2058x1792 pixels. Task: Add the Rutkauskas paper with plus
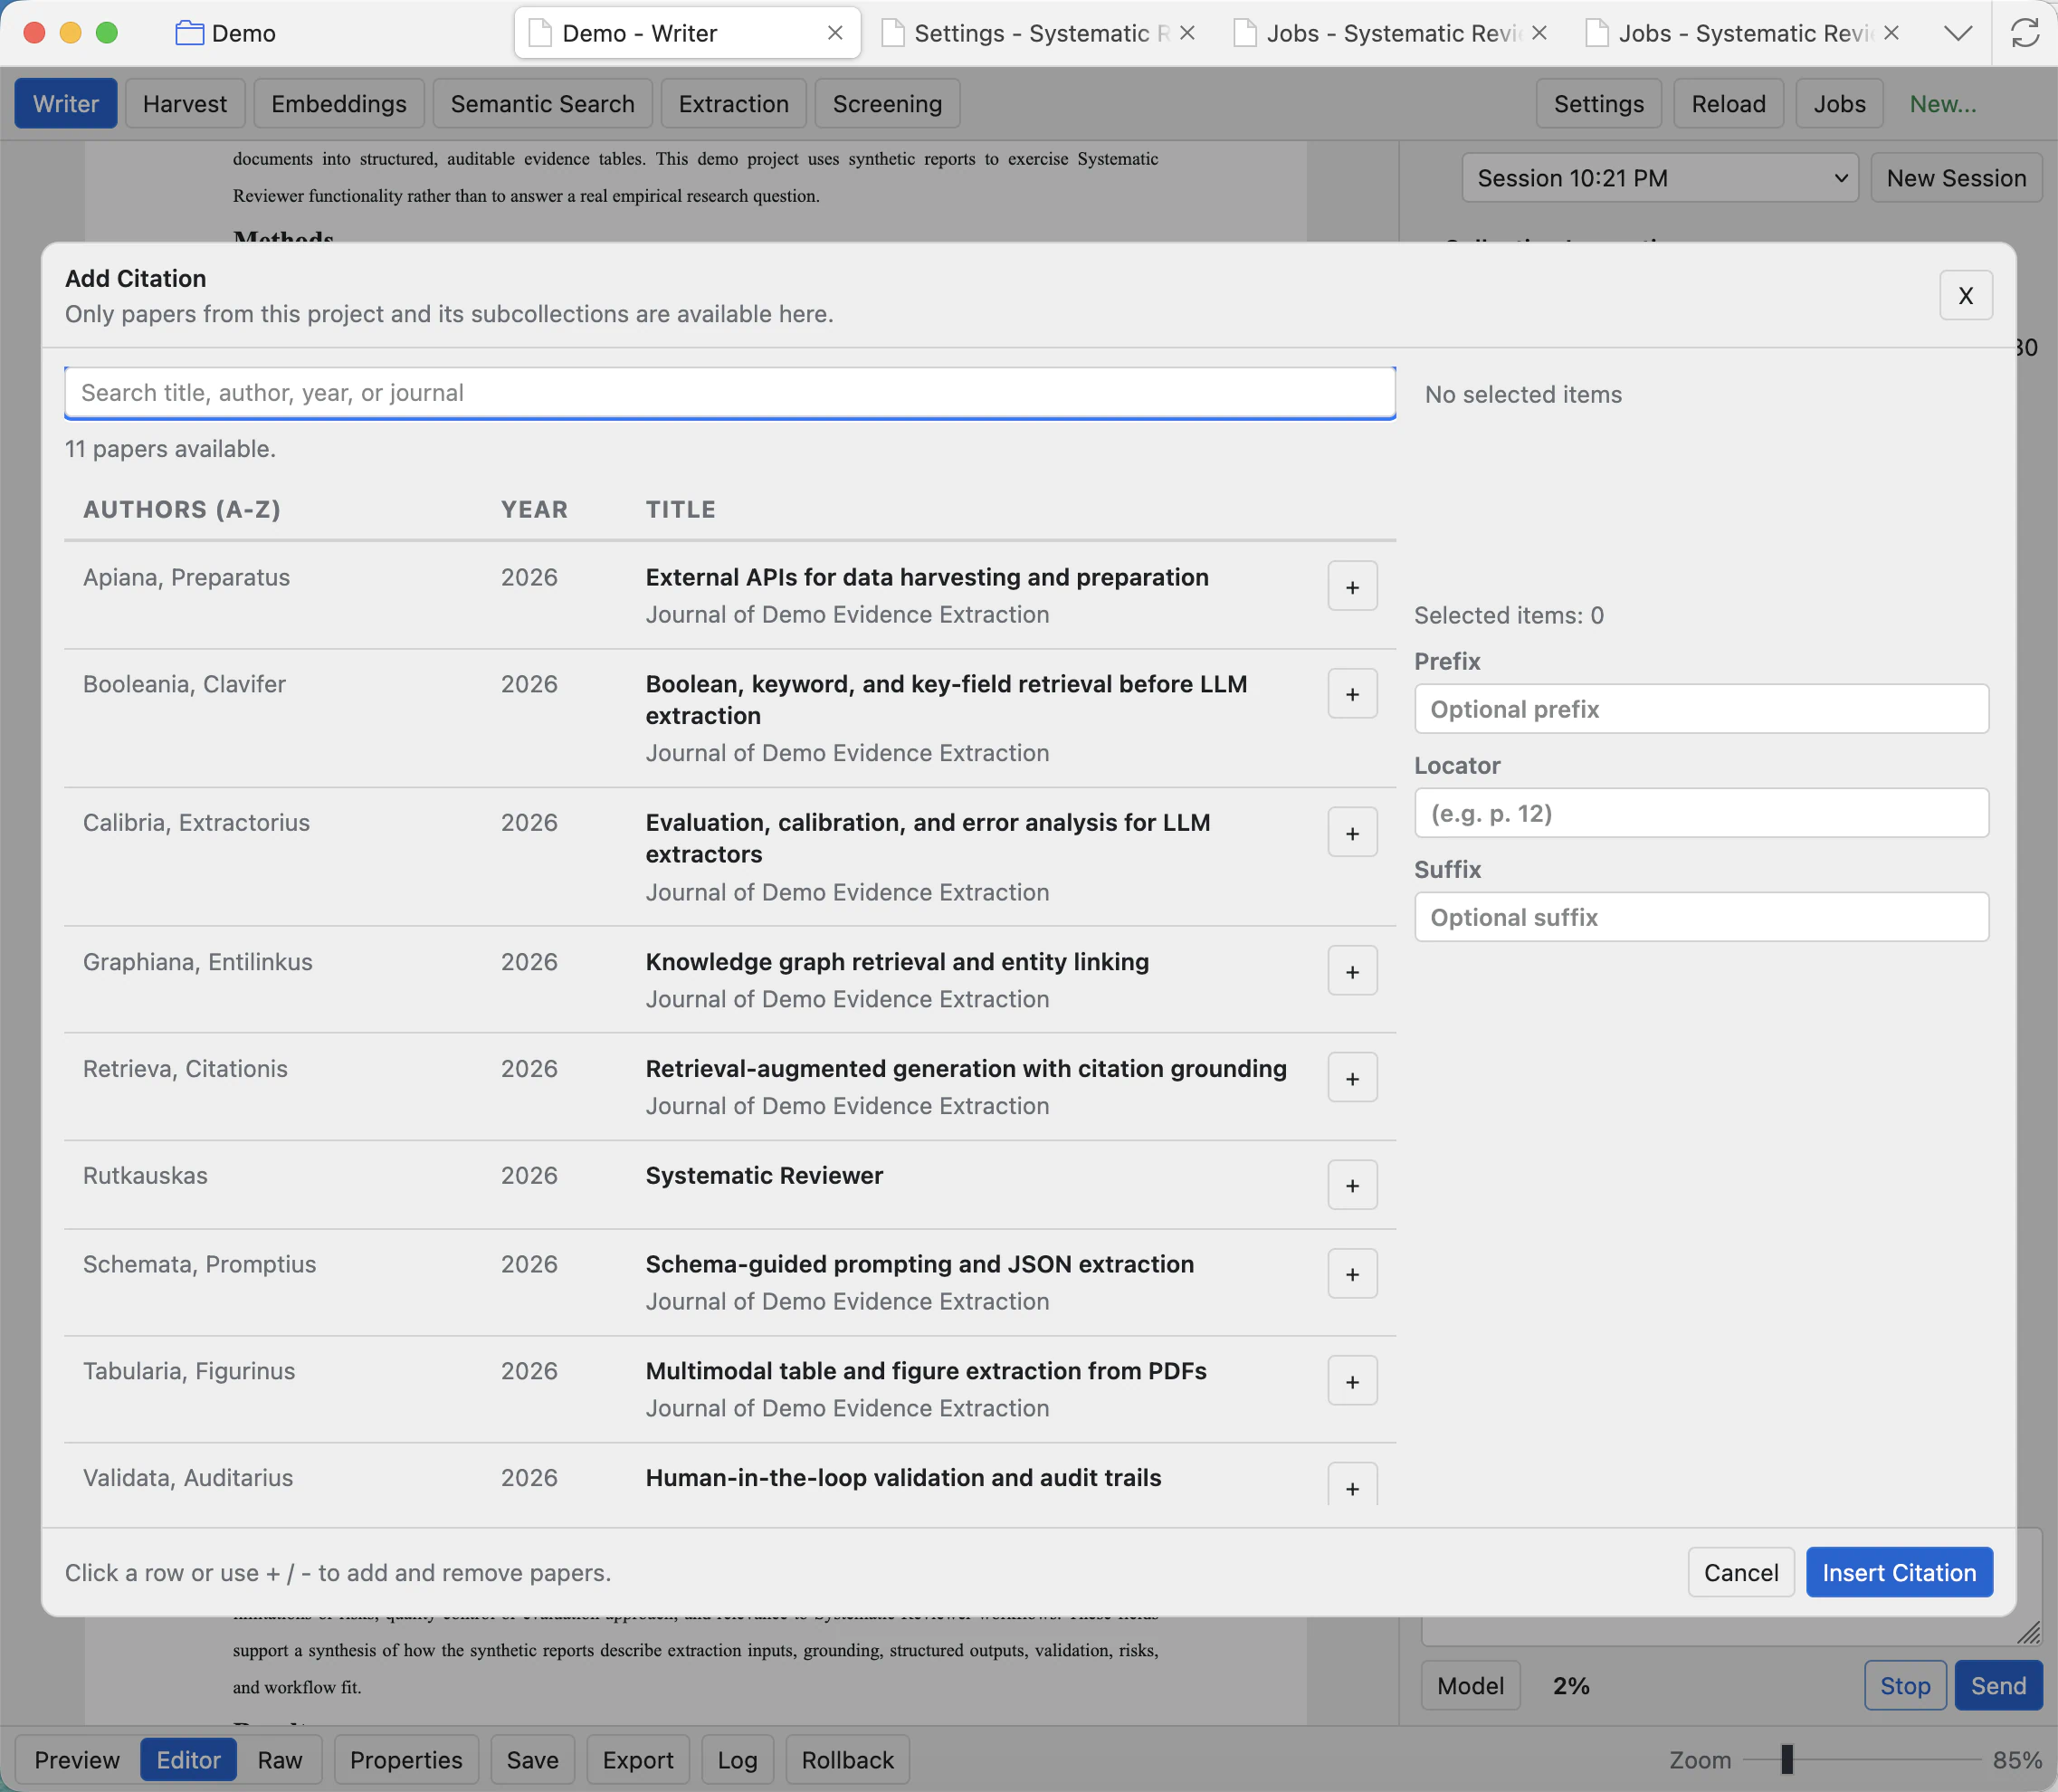[1352, 1186]
